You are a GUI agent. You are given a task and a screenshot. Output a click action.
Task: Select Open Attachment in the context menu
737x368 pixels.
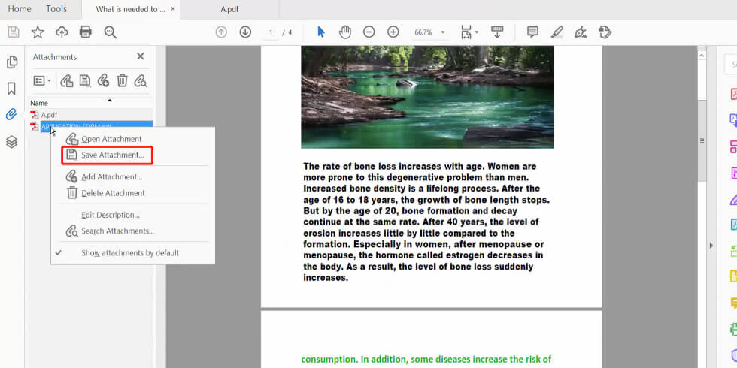(111, 139)
